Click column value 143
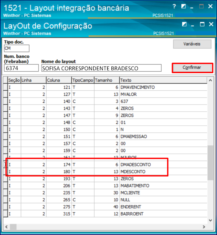The width and height of the screenshot is (217, 235). click(x=59, y=108)
